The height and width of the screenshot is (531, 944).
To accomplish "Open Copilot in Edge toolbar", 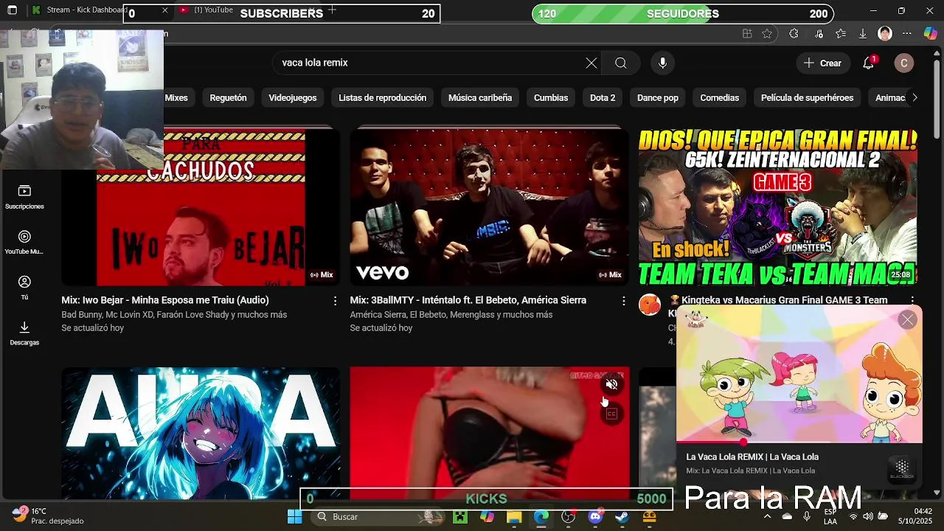I will [930, 33].
